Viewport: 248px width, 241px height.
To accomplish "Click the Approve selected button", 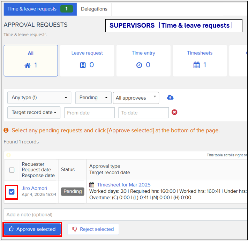I will [32, 229].
